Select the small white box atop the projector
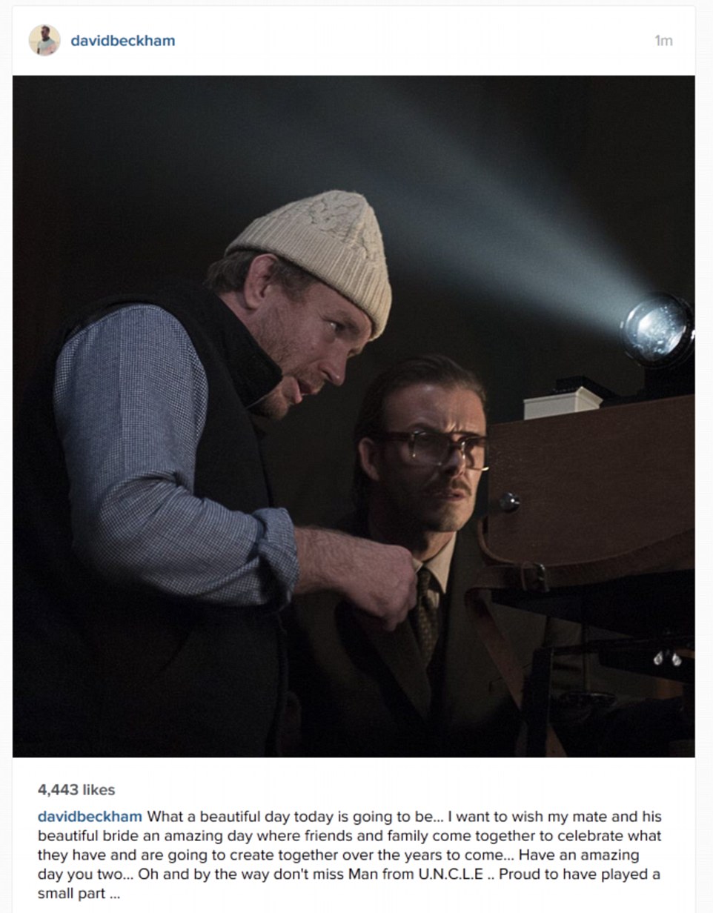Screen dimensions: 713x913 click(x=562, y=402)
